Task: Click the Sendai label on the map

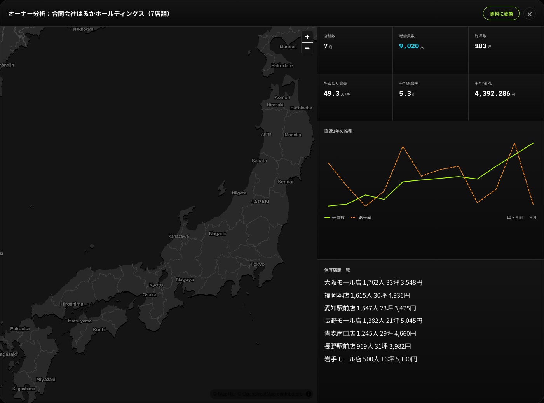Action: click(x=286, y=182)
